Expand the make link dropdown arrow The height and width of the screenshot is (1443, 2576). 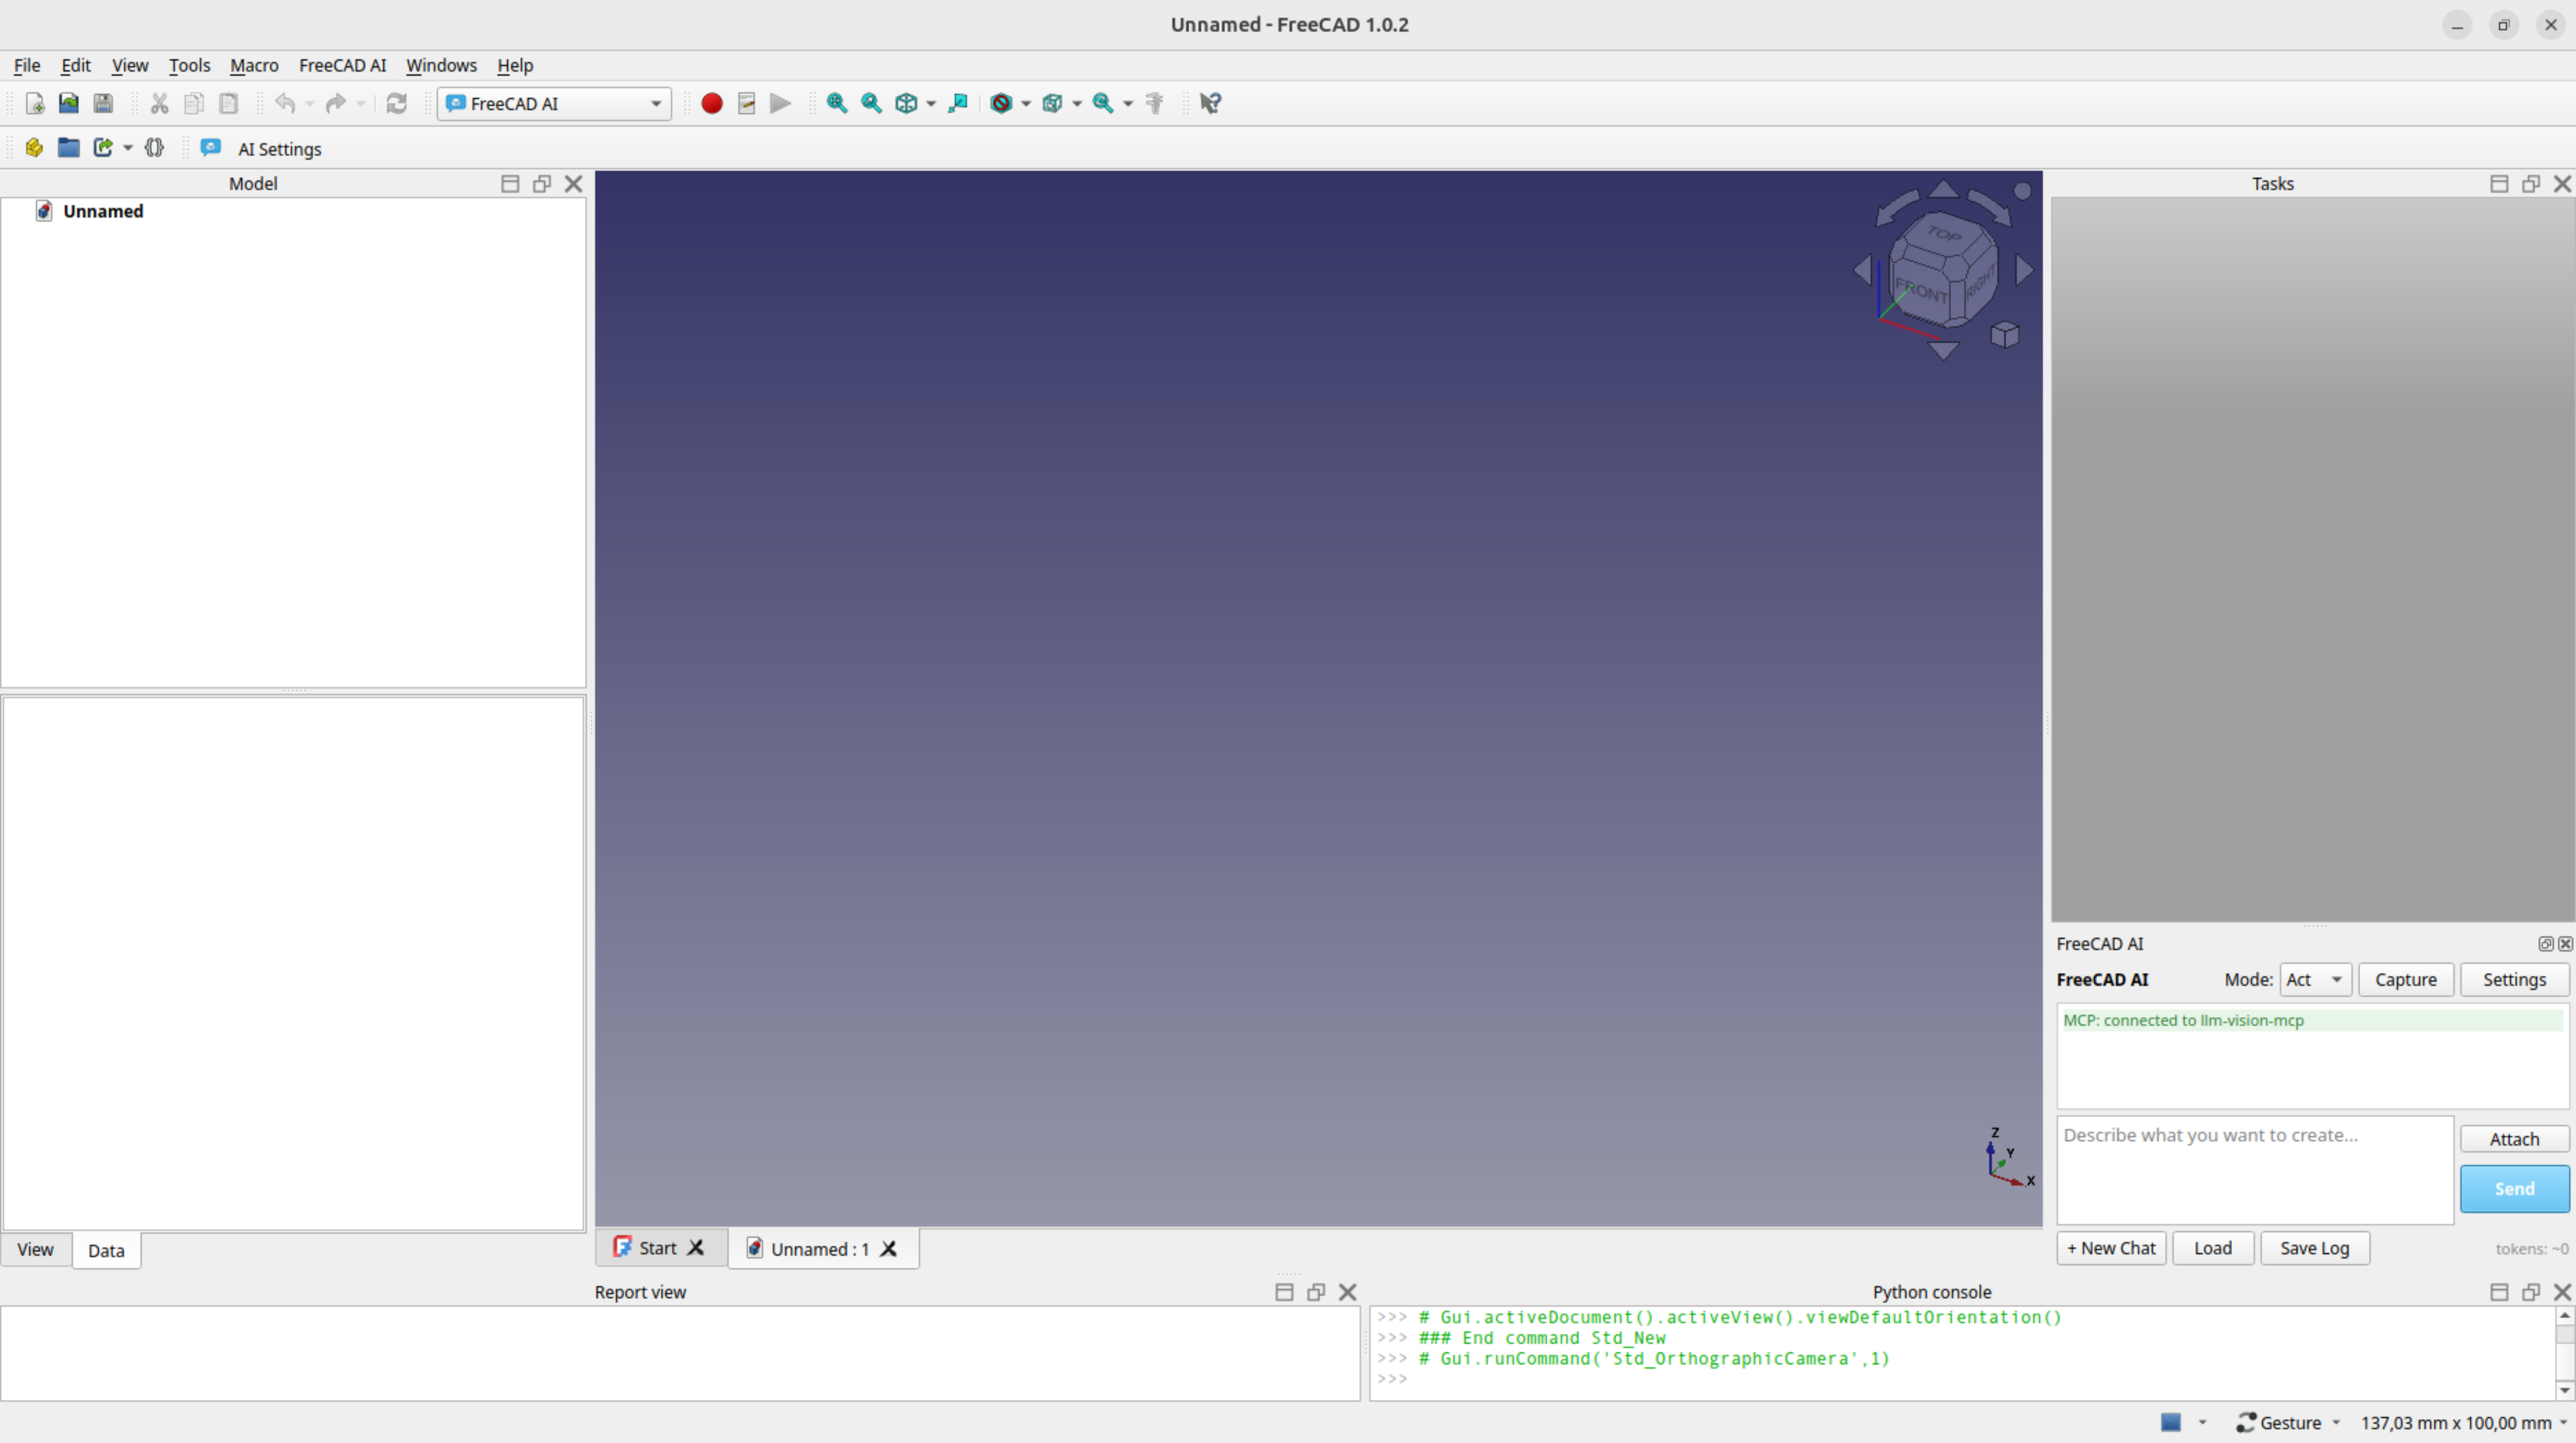click(128, 149)
